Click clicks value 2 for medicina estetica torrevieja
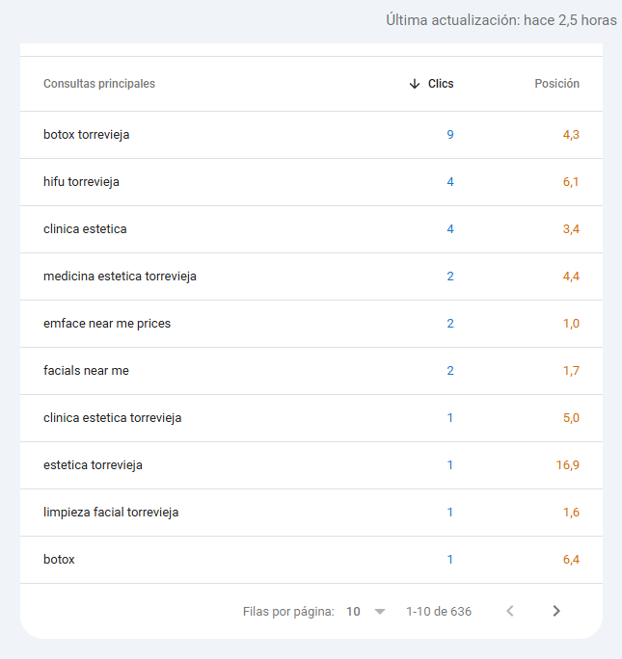 [x=450, y=277]
